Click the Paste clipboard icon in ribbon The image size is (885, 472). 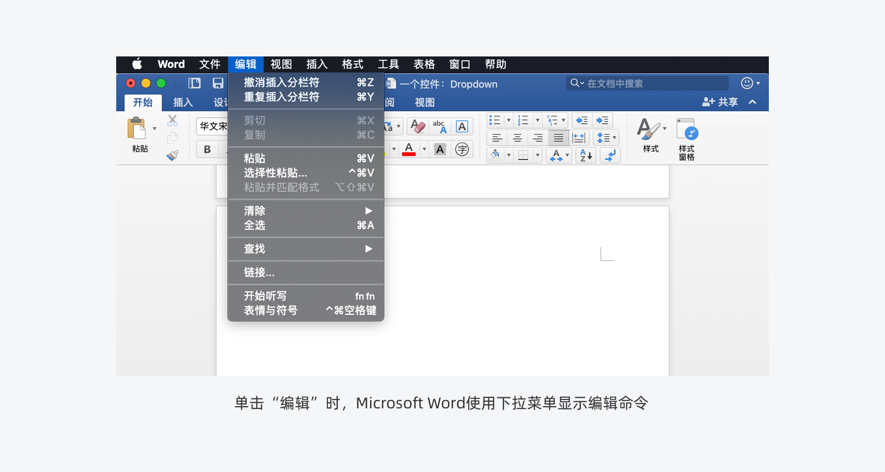(137, 128)
